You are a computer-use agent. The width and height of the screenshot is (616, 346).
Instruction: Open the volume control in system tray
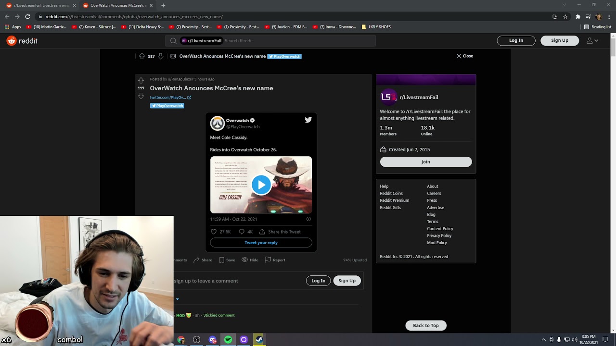pyautogui.click(x=574, y=340)
